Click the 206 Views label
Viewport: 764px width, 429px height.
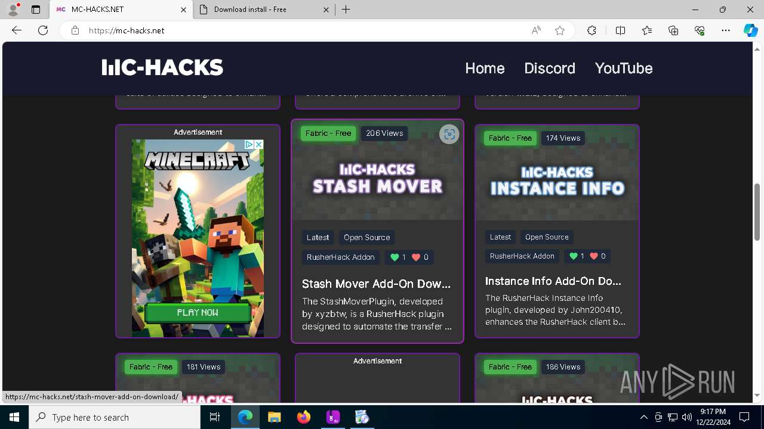coord(384,133)
